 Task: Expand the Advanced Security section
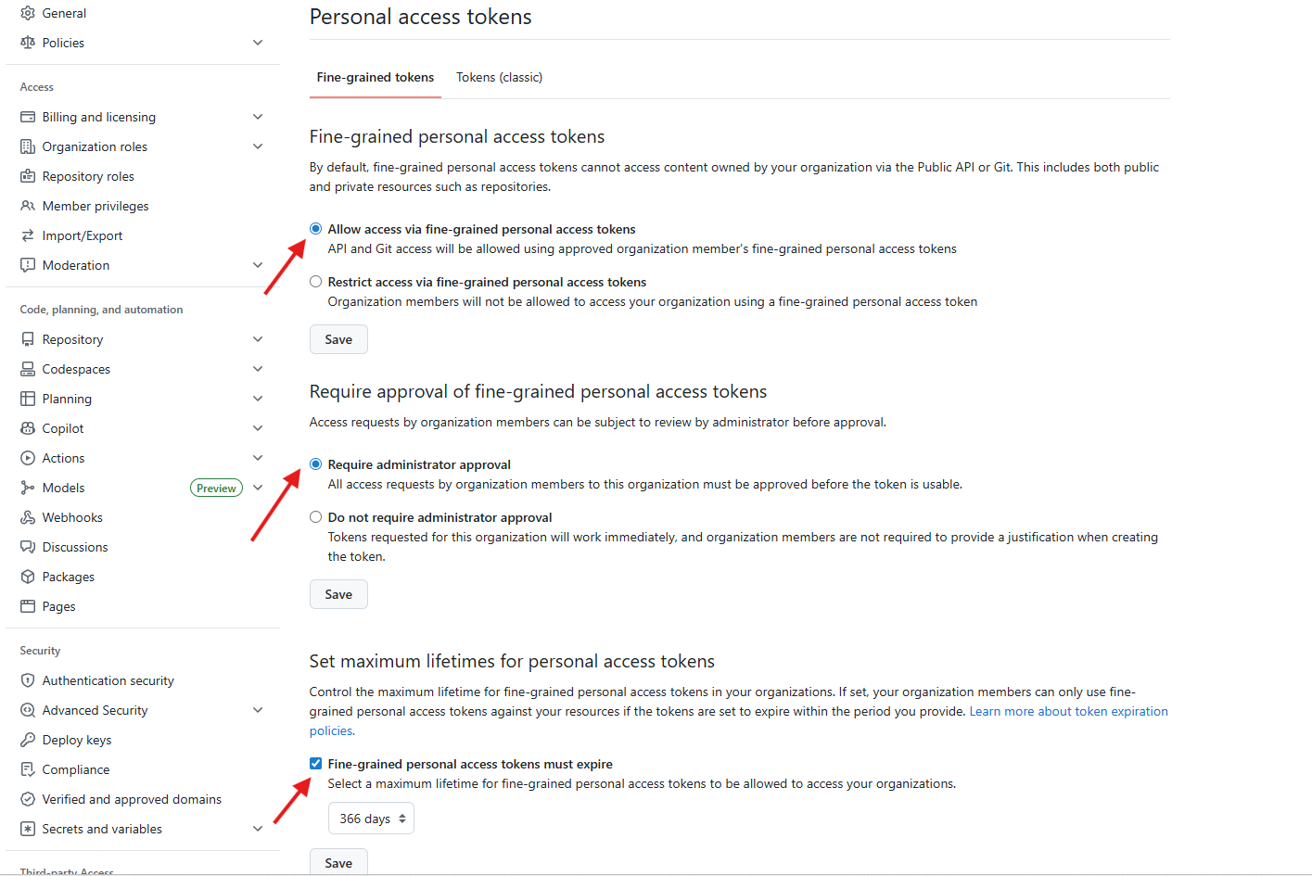[258, 710]
